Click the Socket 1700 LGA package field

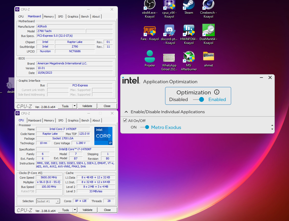pos(63,138)
